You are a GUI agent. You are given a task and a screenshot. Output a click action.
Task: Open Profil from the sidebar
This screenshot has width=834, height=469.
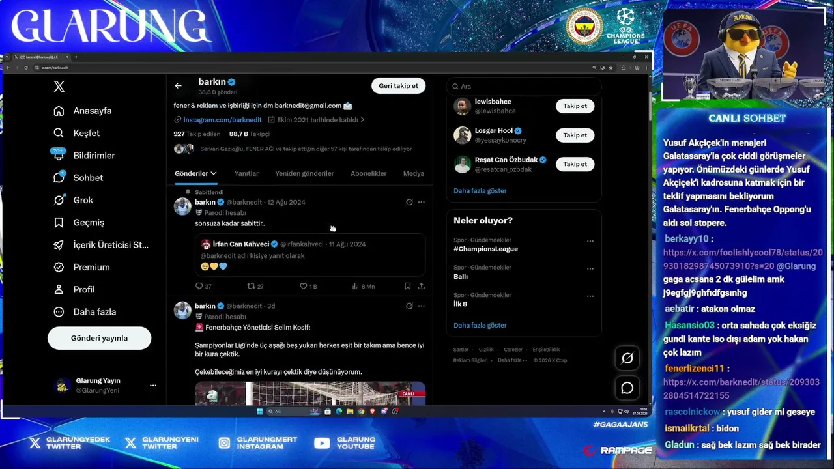click(74, 289)
